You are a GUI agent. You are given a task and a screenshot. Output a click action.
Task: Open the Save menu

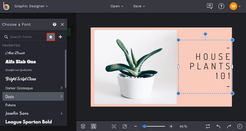pyautogui.click(x=139, y=6)
